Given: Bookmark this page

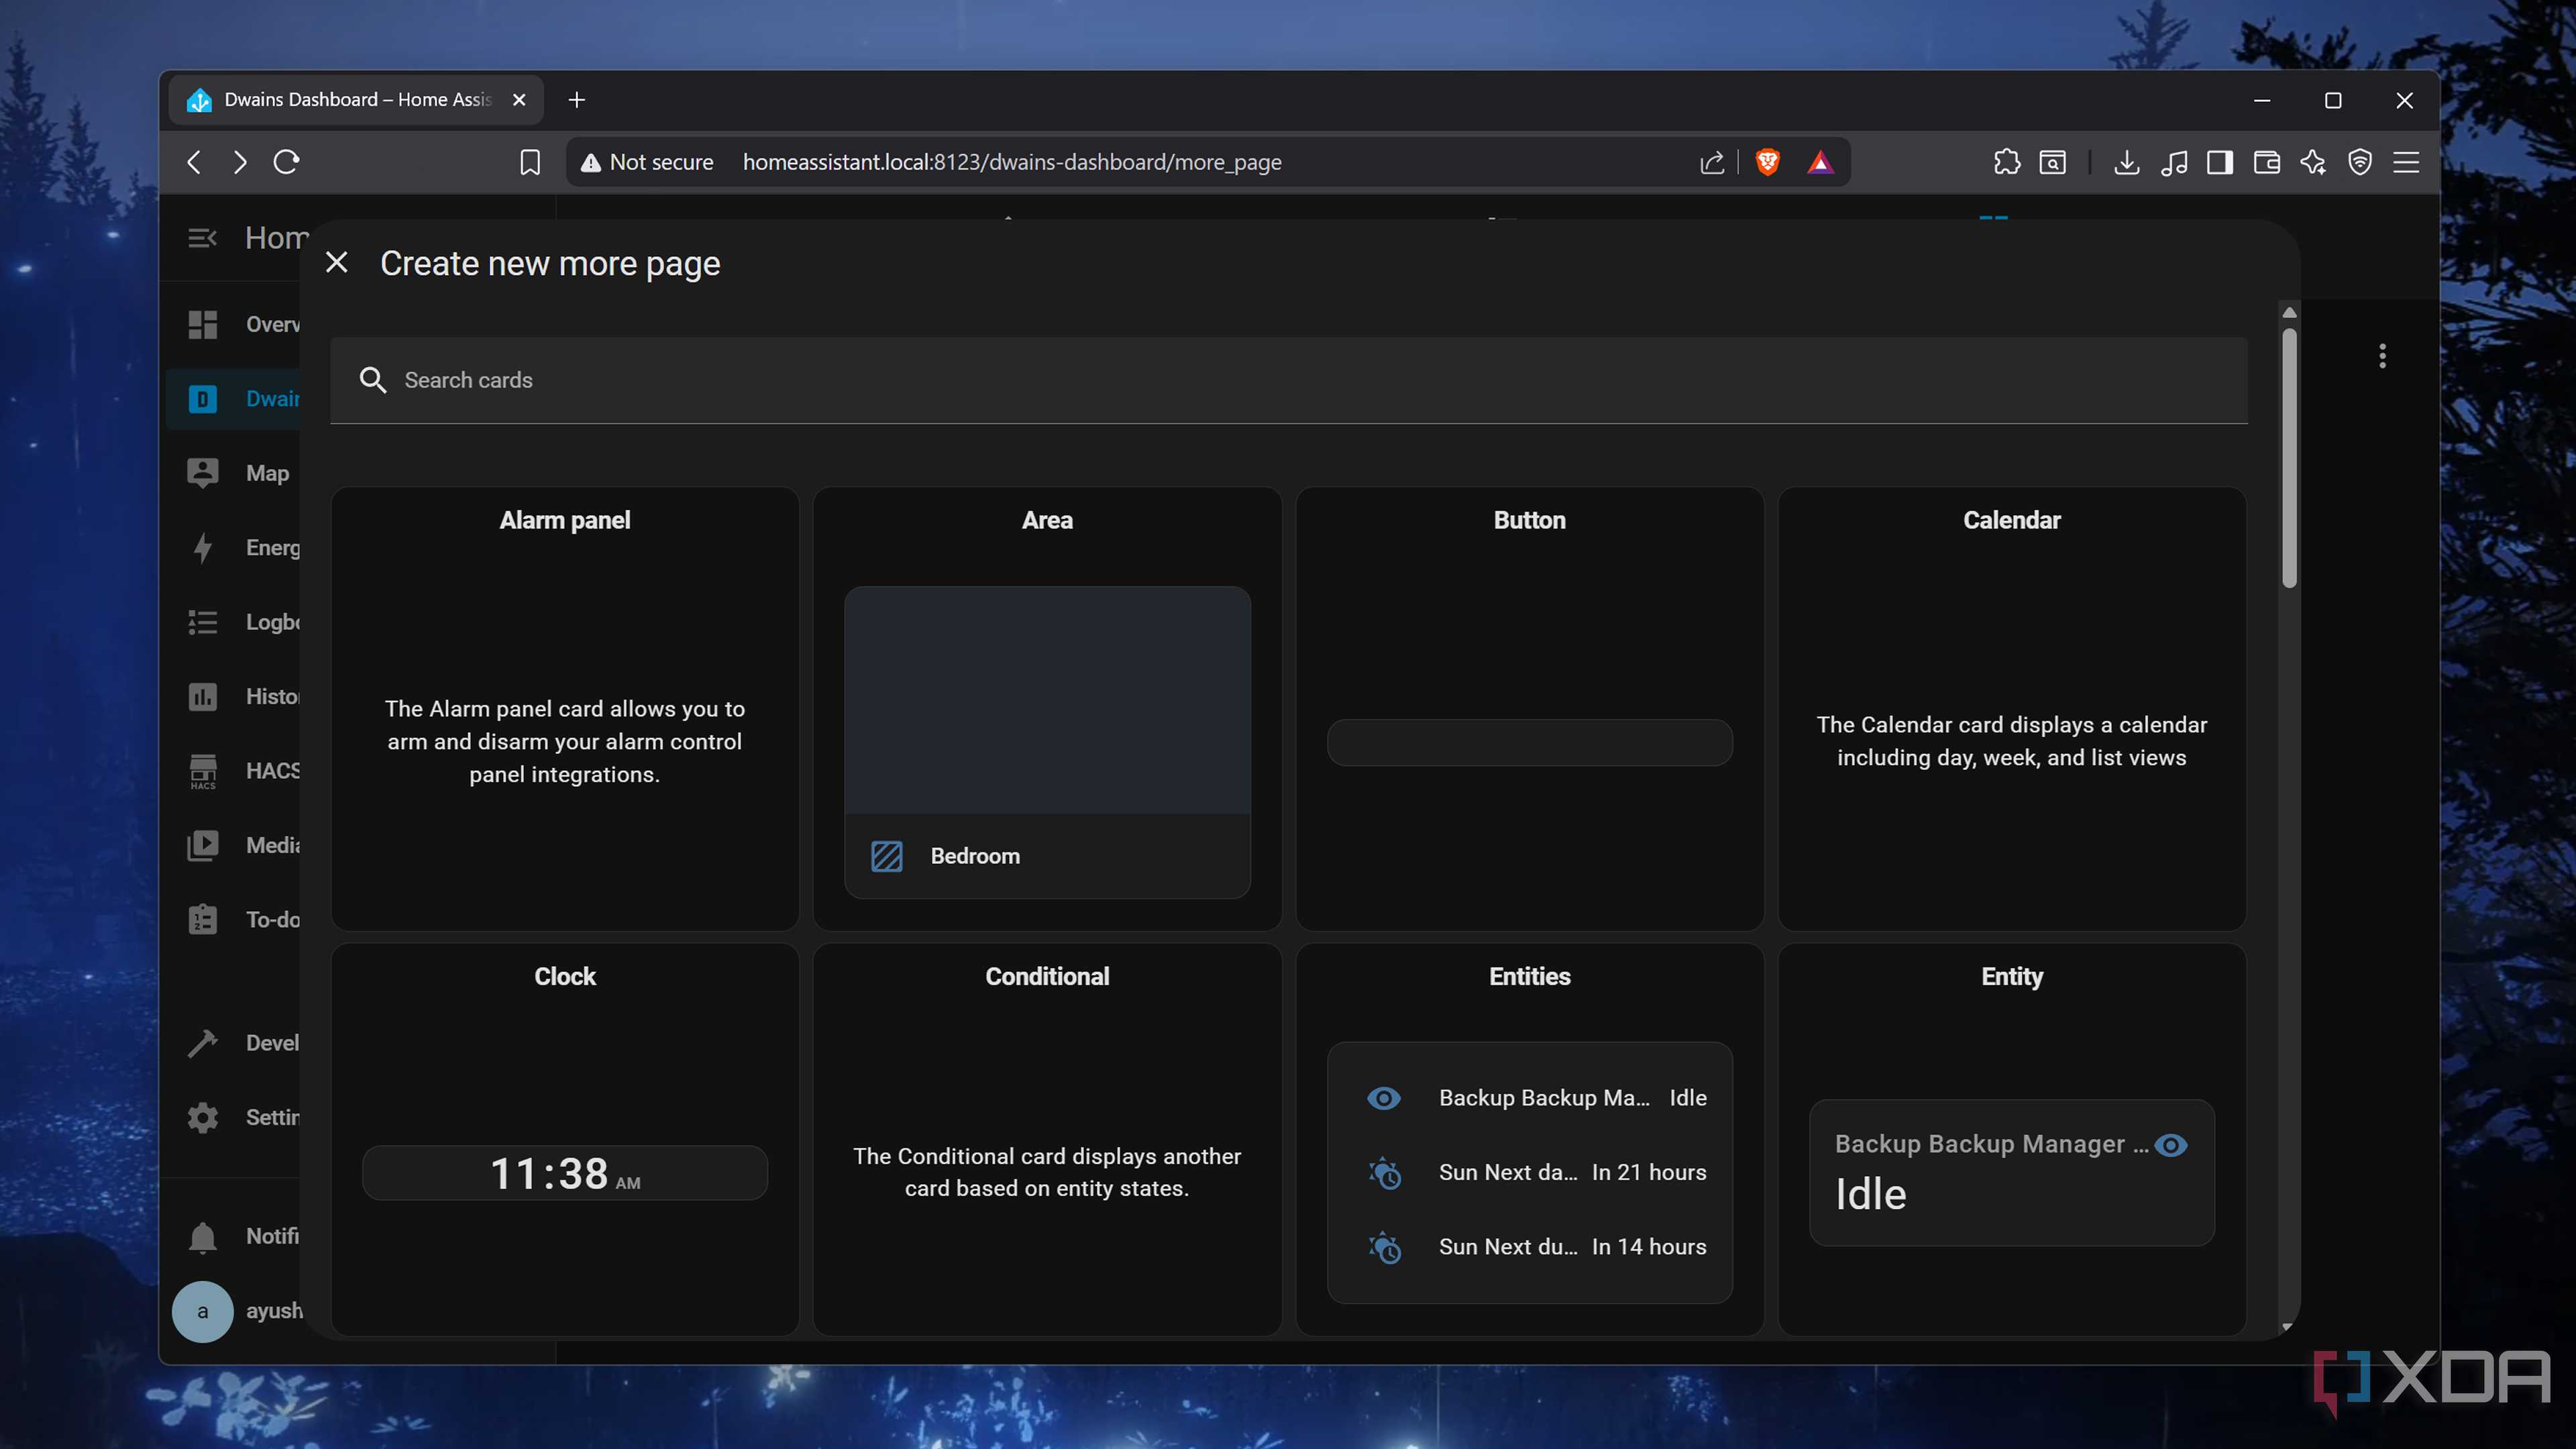Looking at the screenshot, I should click(530, 162).
